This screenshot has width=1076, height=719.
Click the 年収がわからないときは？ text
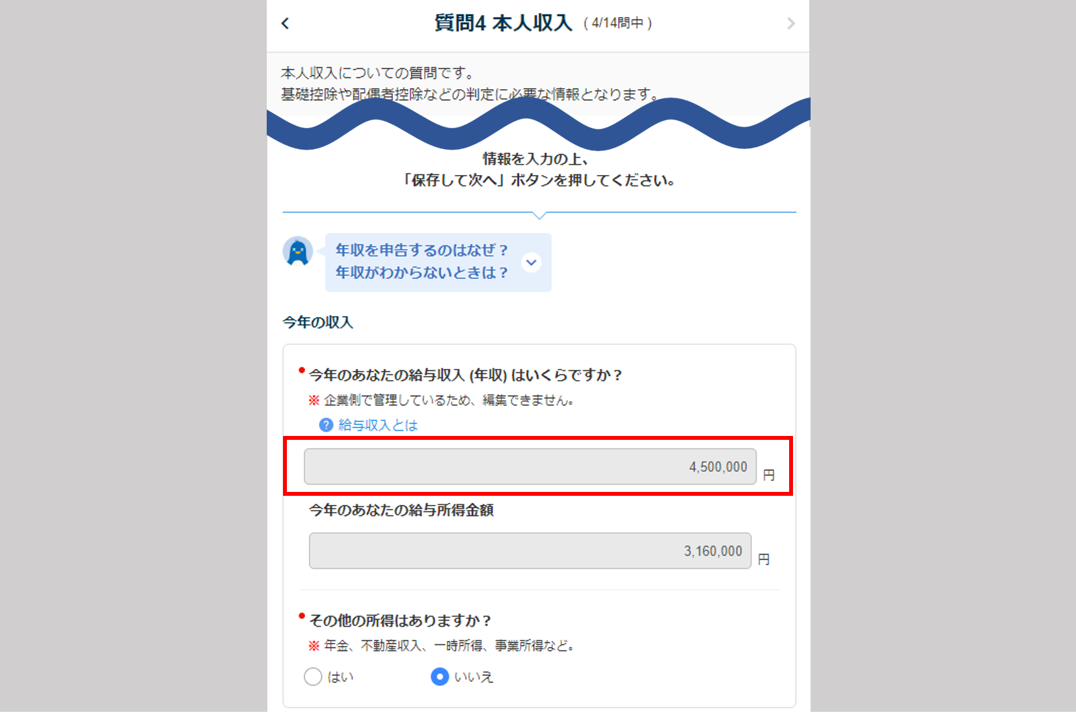422,273
